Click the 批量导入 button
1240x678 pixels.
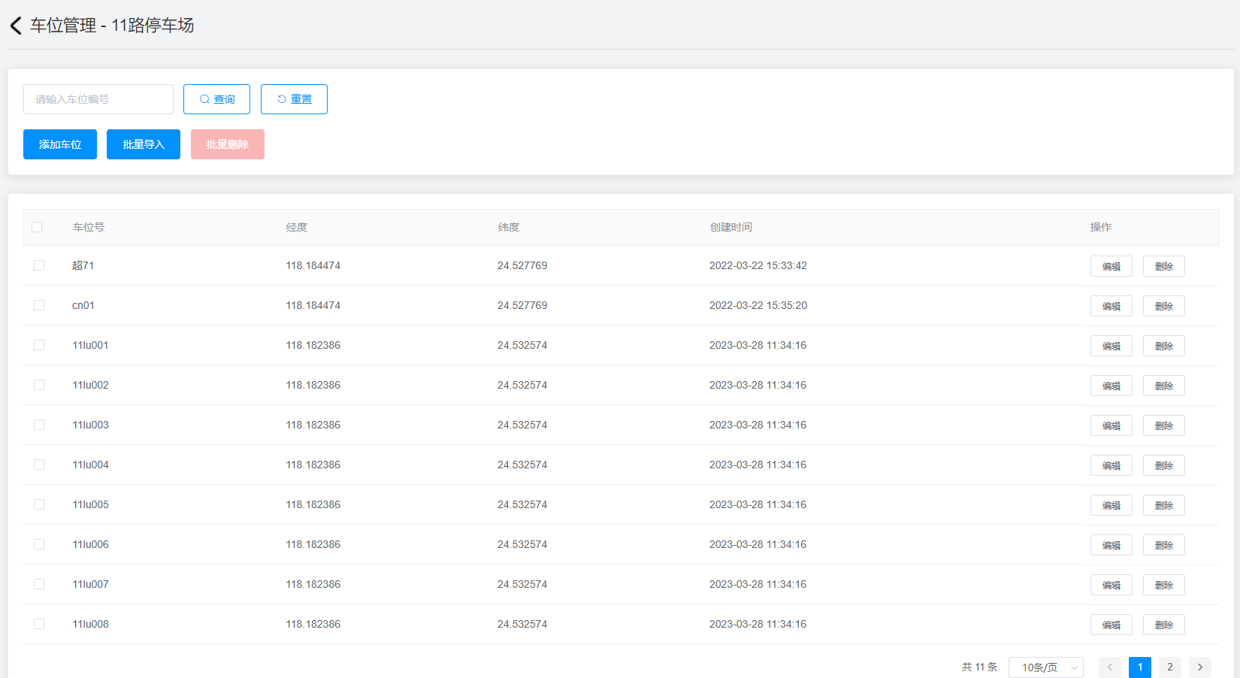point(144,144)
